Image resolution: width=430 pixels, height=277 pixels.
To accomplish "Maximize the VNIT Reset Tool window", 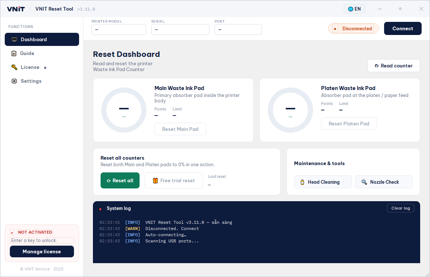I will point(400,9).
